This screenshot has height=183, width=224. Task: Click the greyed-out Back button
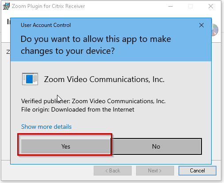click(x=113, y=171)
